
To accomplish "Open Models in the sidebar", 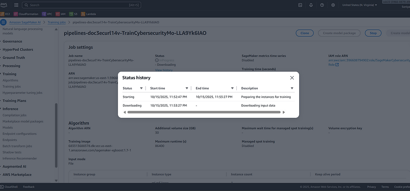I will (8, 127).
